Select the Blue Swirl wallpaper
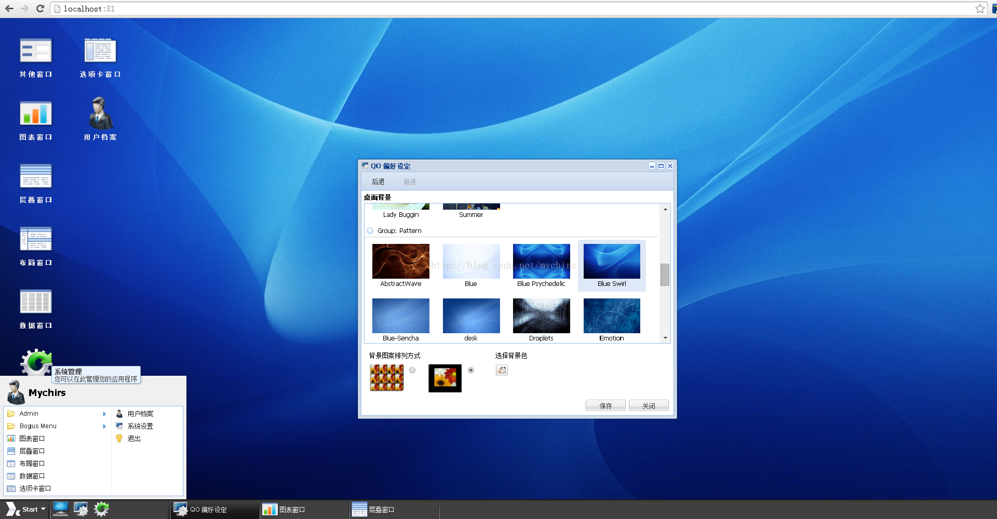Viewport: 997px width, 519px height. (x=612, y=265)
